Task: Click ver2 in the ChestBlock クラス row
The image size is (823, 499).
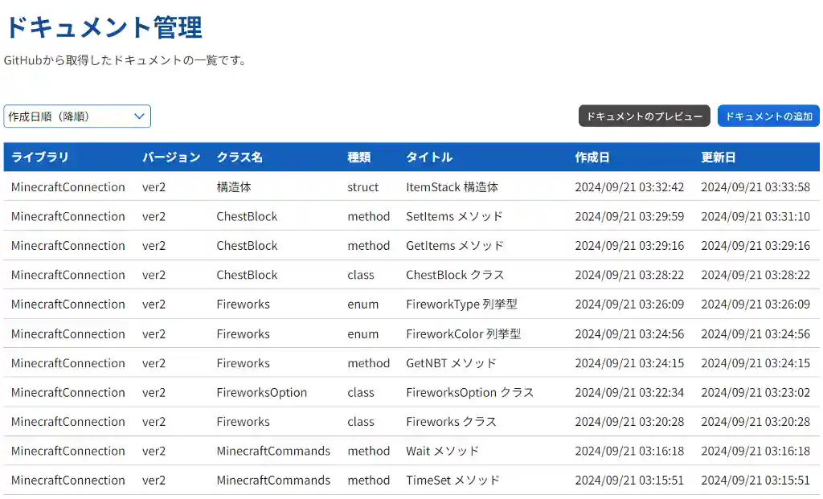Action: coord(154,275)
